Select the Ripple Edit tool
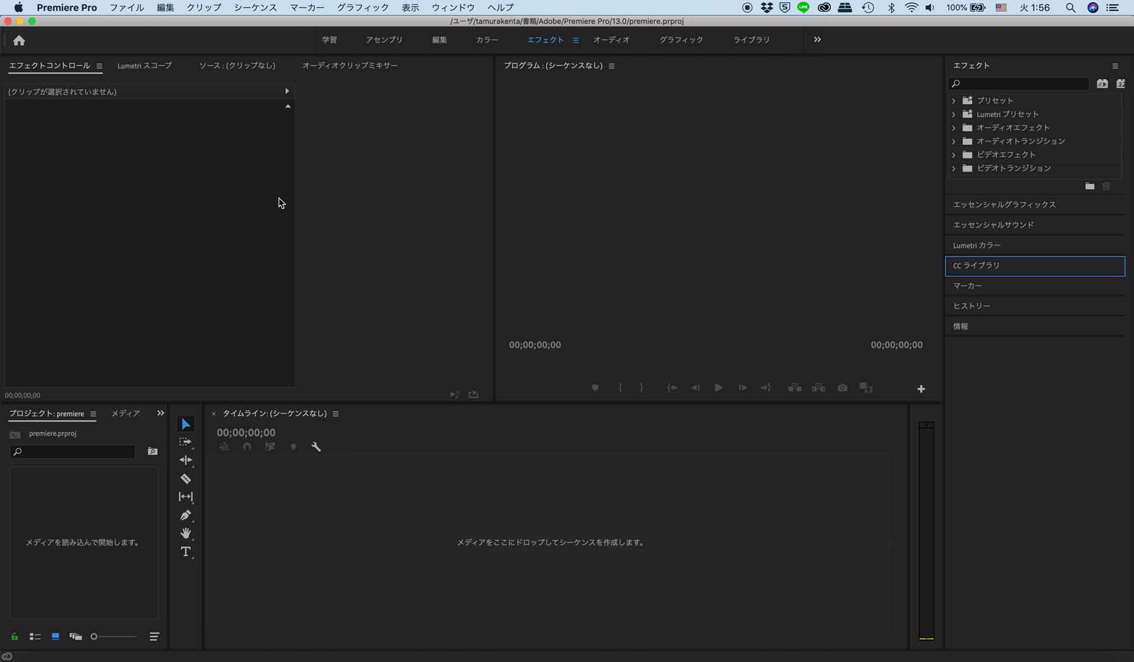Viewport: 1134px width, 662px height. pos(185,460)
